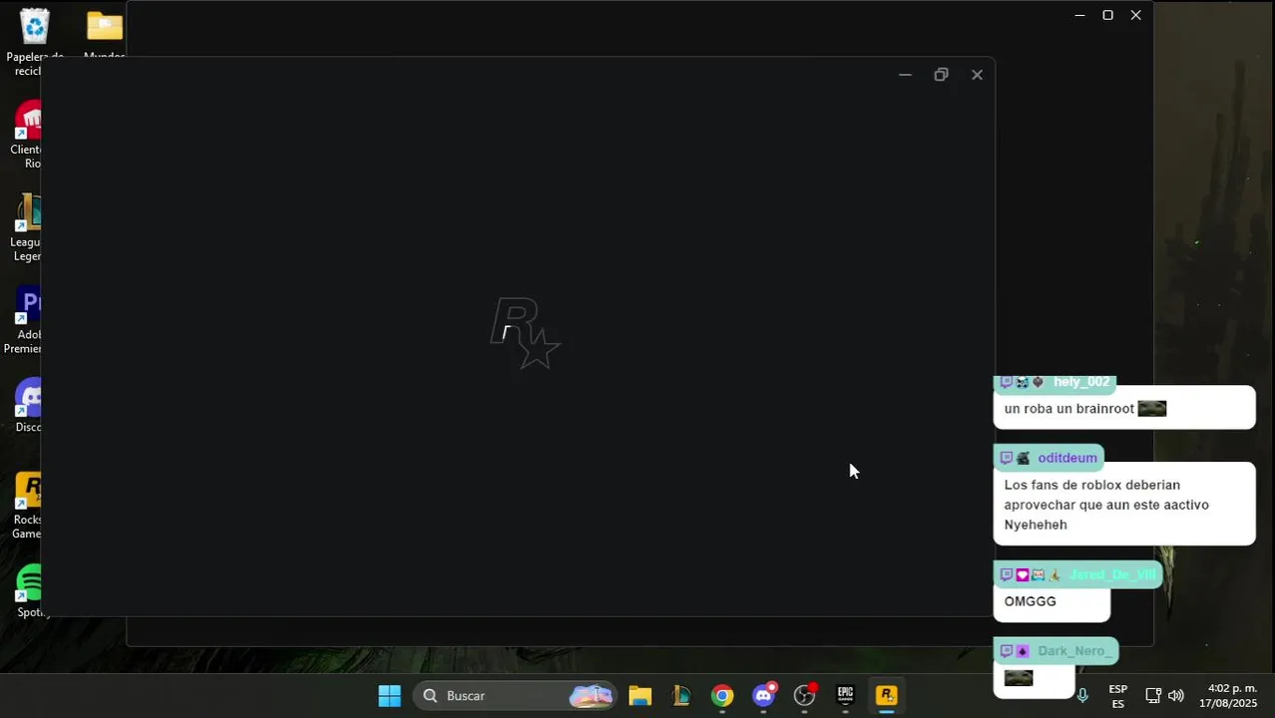1275x718 pixels.
Task: Open Epic Games Launcher from the taskbar
Action: coord(846,696)
